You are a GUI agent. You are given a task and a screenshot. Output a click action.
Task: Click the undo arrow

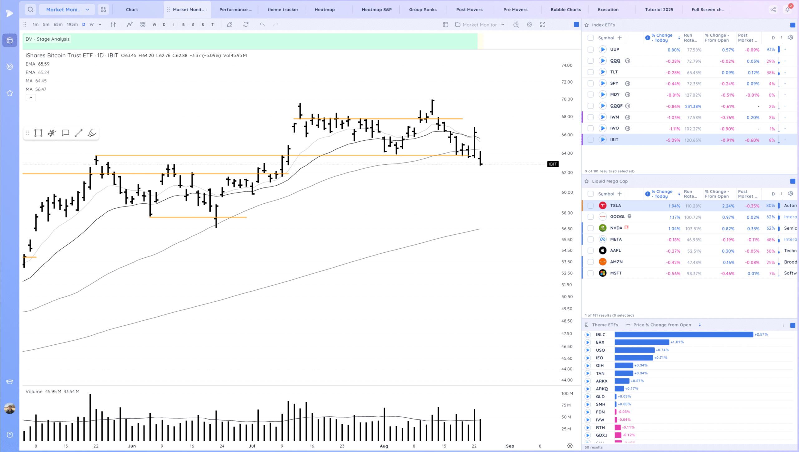click(262, 25)
